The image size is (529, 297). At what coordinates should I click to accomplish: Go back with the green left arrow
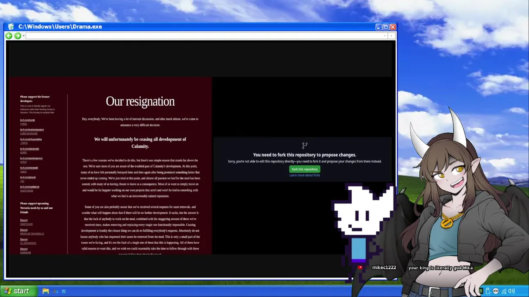(9, 36)
